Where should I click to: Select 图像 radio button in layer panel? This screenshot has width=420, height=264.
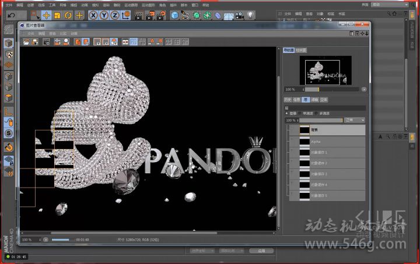click(x=286, y=114)
